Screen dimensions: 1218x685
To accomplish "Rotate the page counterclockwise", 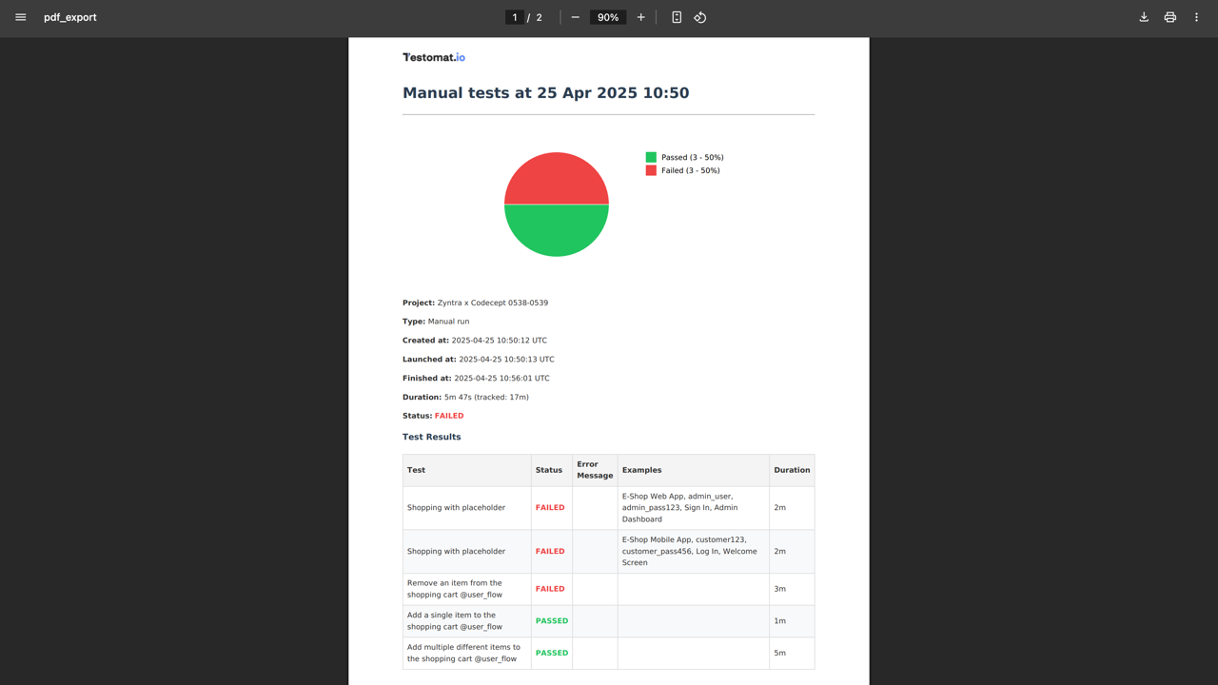I will pyautogui.click(x=699, y=17).
